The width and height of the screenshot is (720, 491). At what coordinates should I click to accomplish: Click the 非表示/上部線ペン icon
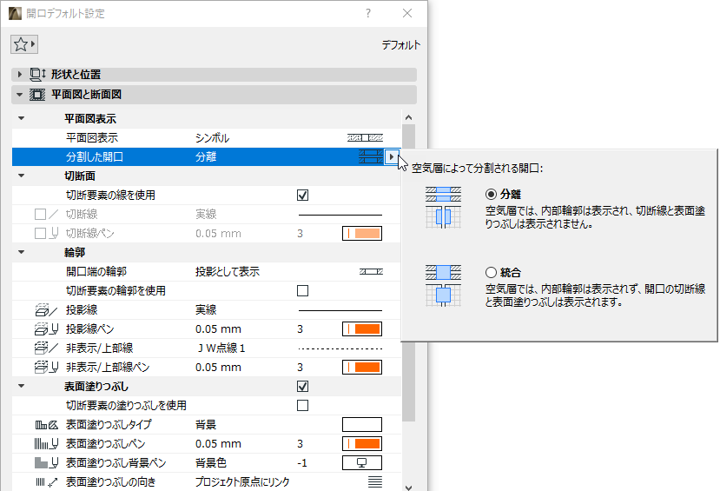click(x=46, y=367)
